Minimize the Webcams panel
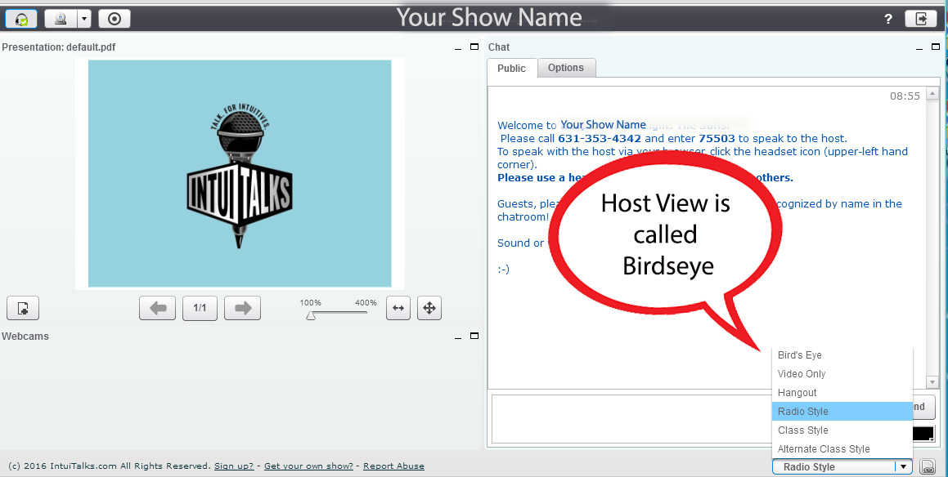948x477 pixels. (x=458, y=337)
